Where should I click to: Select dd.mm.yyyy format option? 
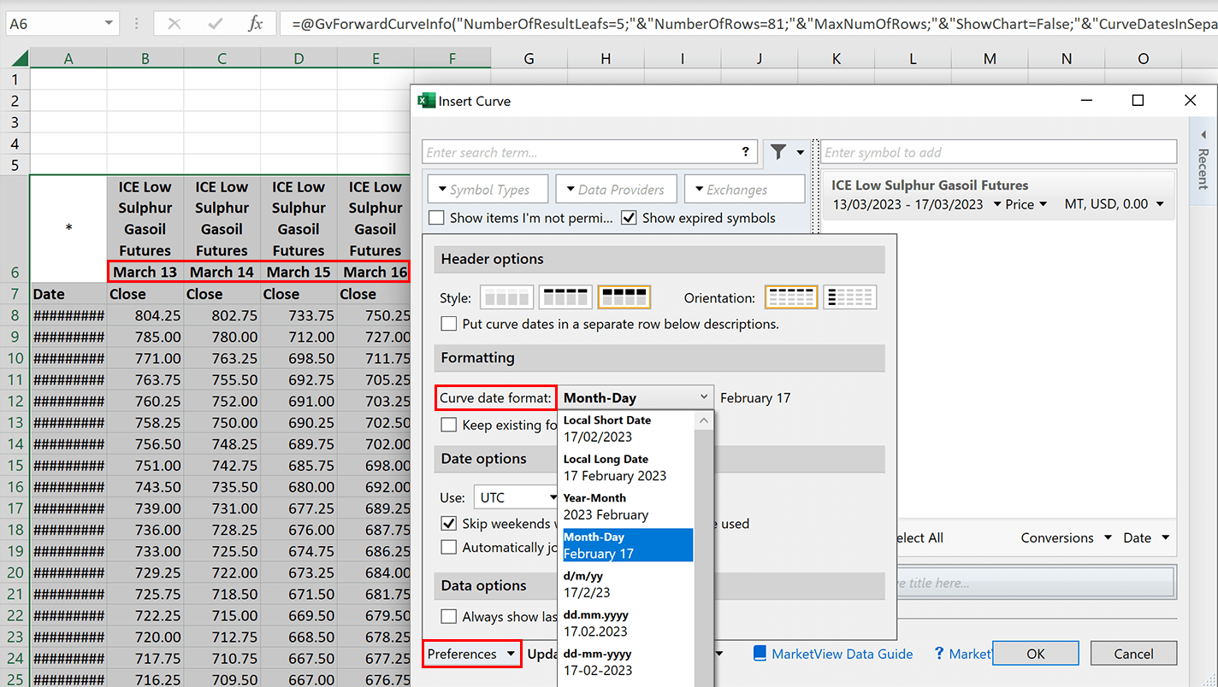(x=625, y=623)
